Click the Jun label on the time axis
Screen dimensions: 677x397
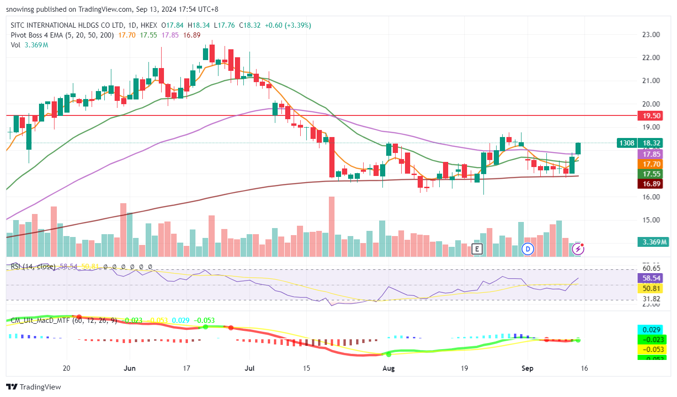click(x=130, y=368)
